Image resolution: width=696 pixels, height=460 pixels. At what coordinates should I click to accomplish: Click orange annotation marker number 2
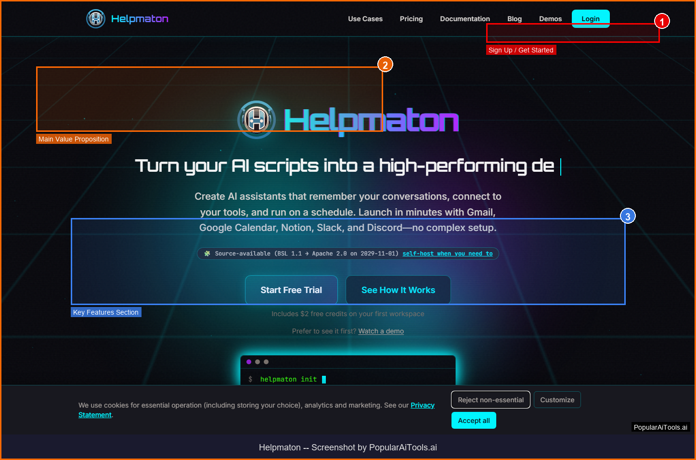point(385,64)
